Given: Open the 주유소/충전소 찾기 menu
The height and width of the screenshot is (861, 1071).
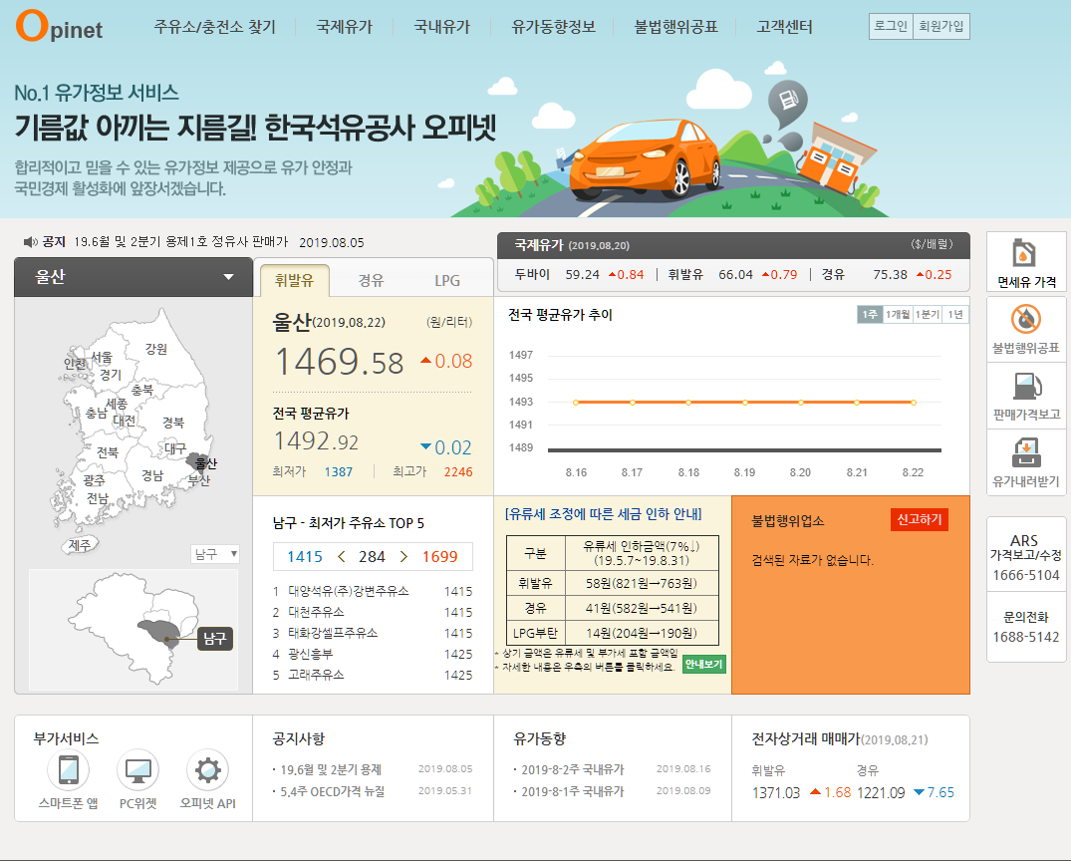Looking at the screenshot, I should [x=214, y=27].
